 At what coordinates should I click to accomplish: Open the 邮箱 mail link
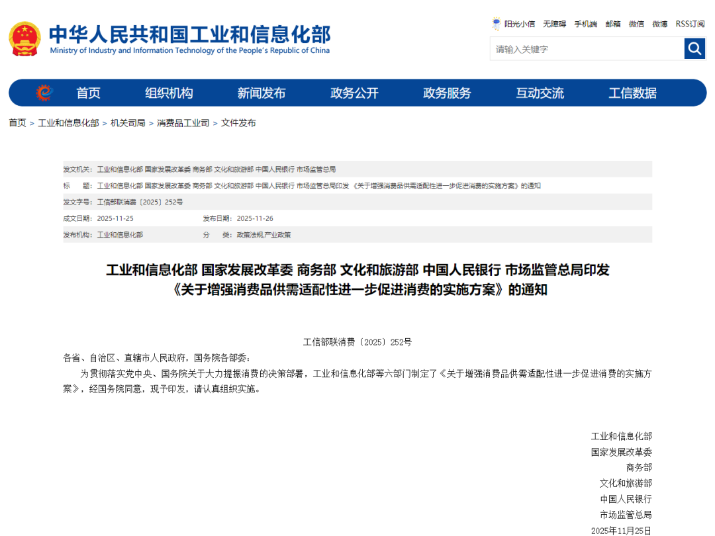click(x=613, y=24)
